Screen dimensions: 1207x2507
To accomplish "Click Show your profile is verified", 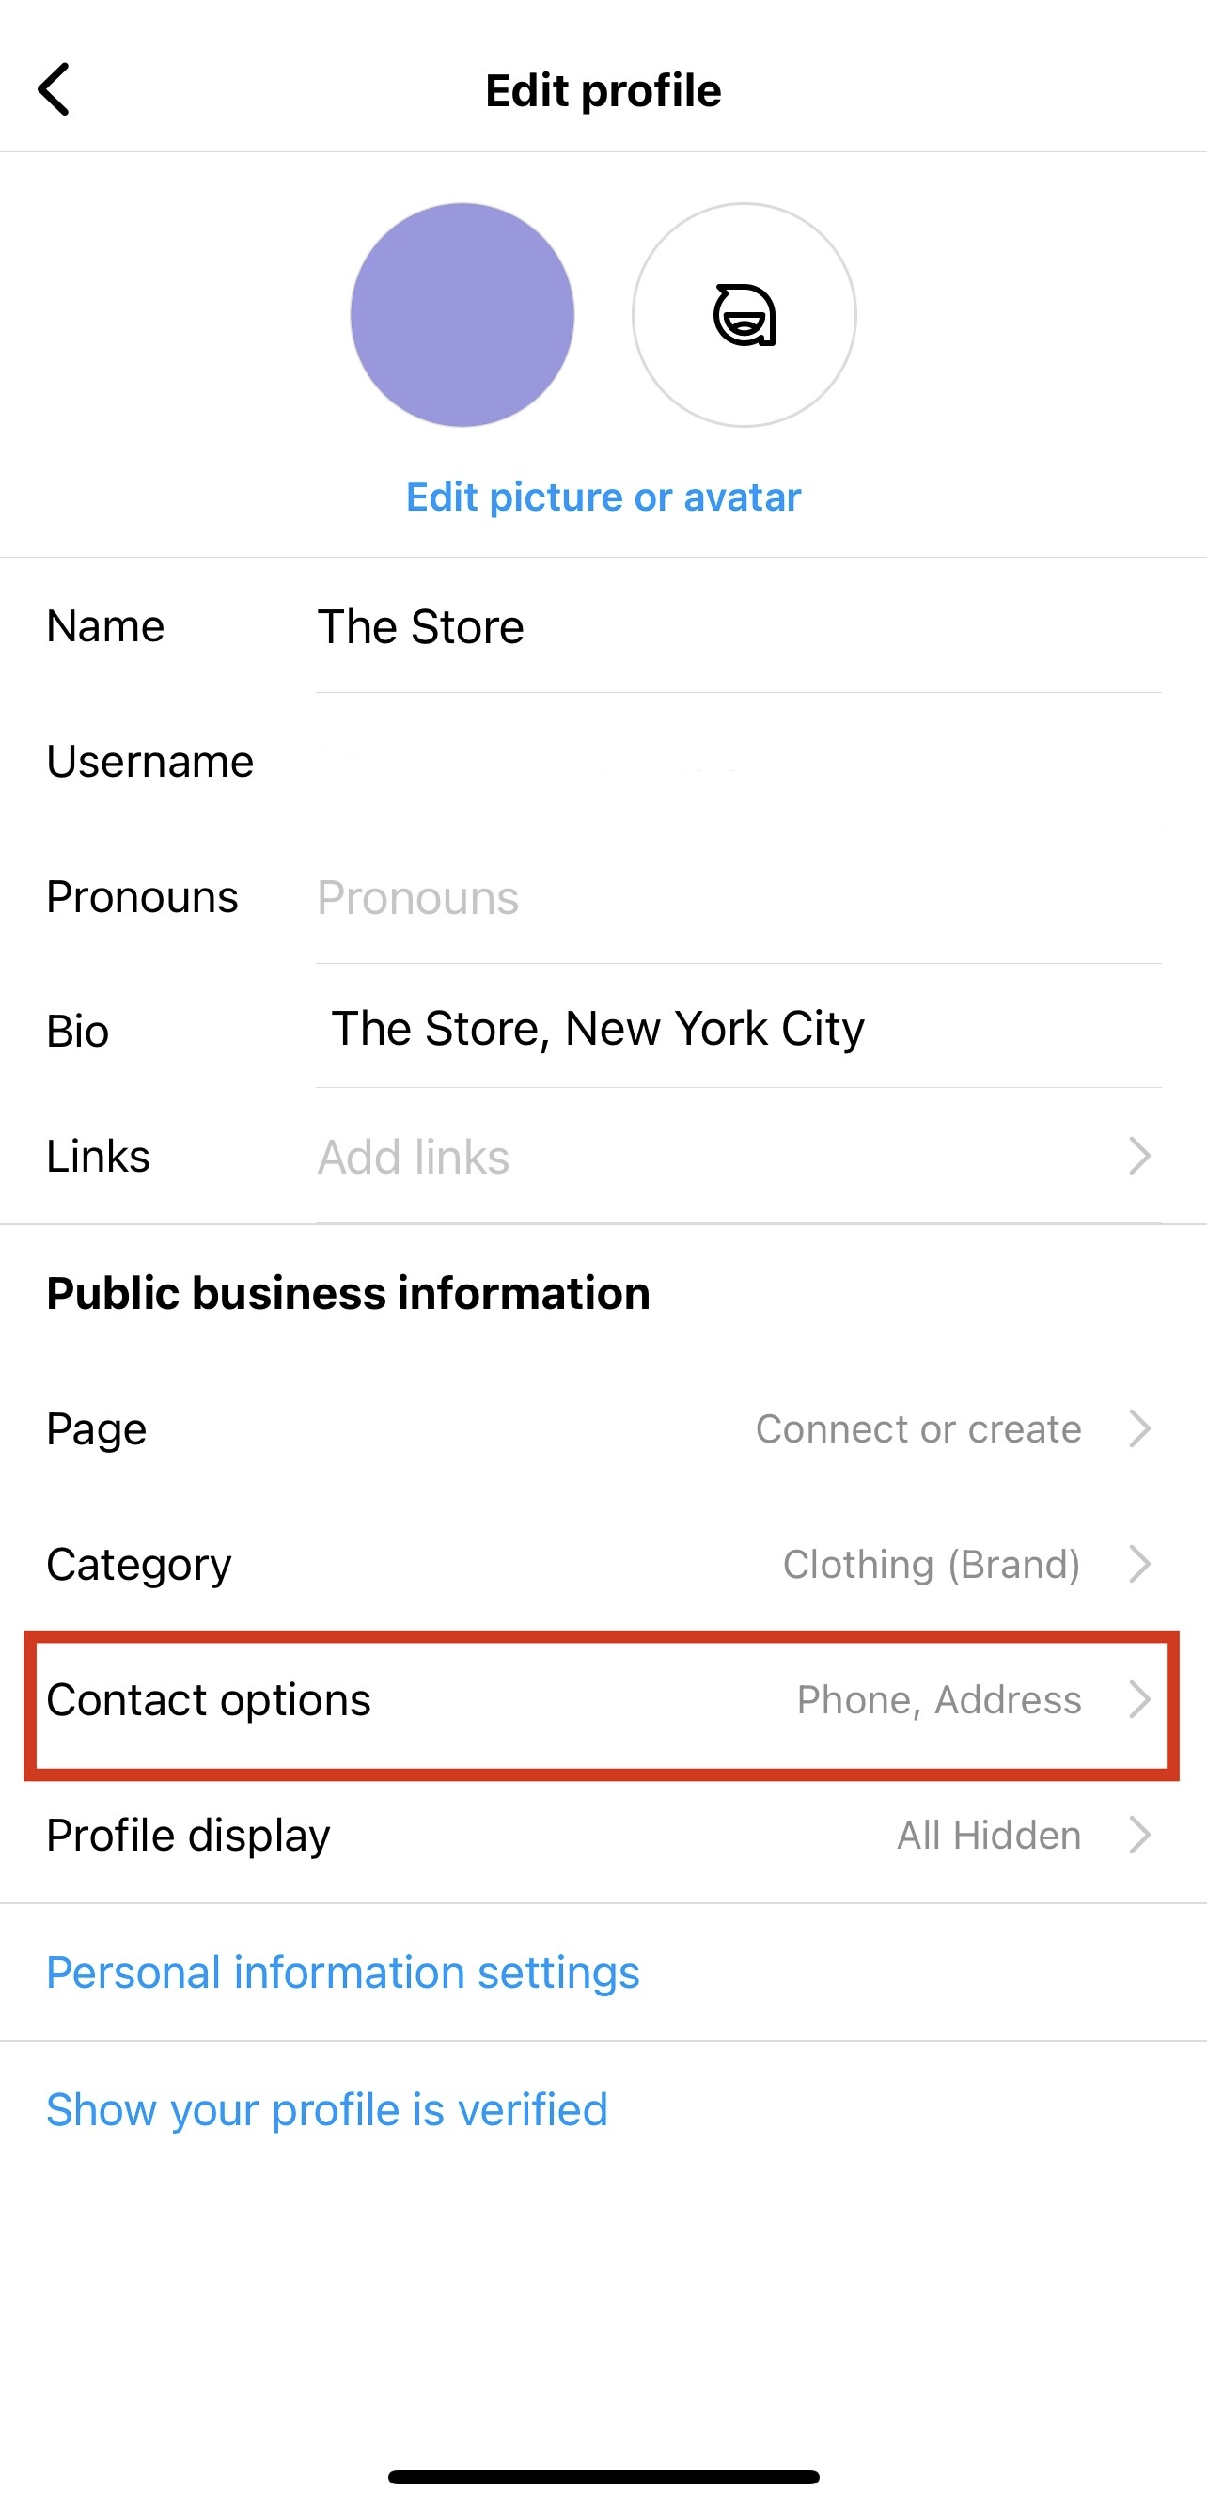I will [x=326, y=2109].
